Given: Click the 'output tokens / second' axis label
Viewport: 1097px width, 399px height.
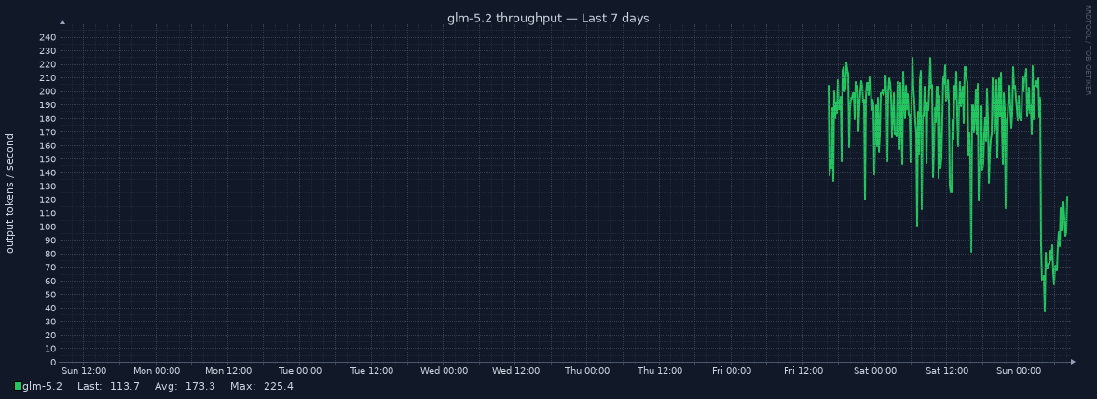Looking at the screenshot, I should point(10,193).
